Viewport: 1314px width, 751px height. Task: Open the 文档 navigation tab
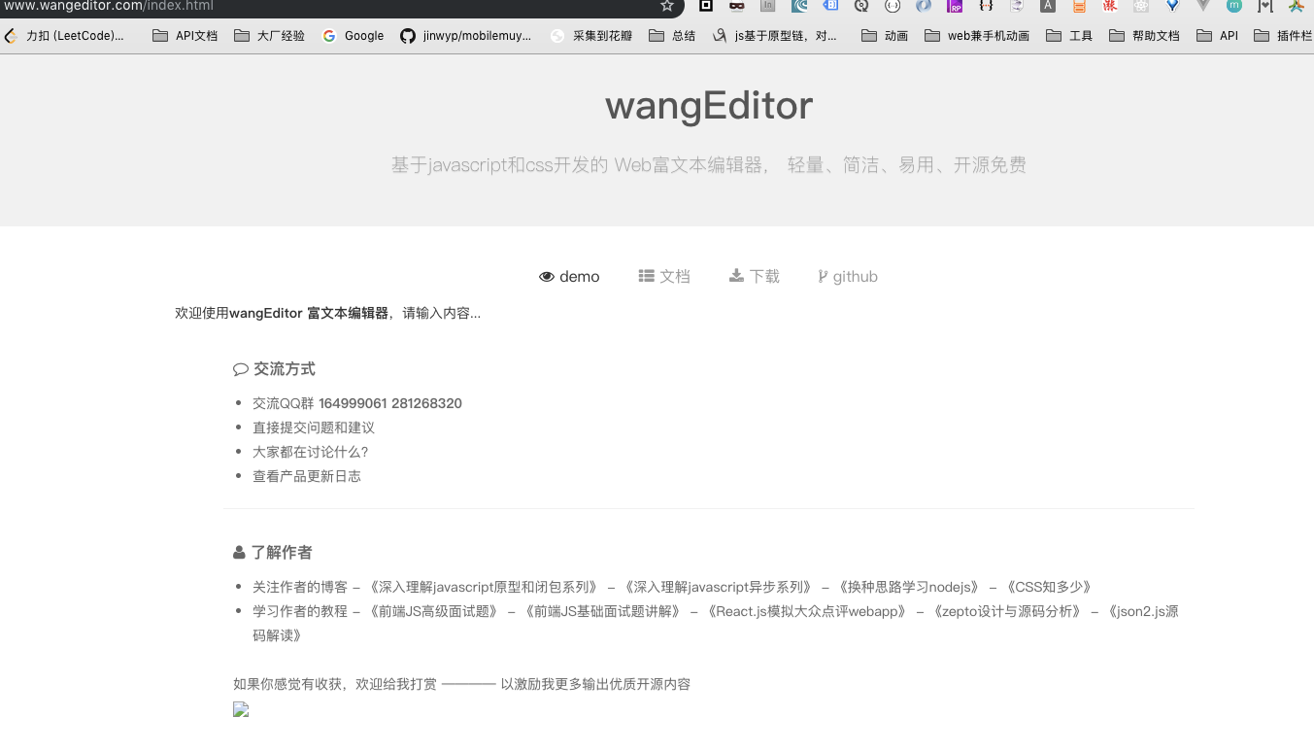(x=664, y=277)
